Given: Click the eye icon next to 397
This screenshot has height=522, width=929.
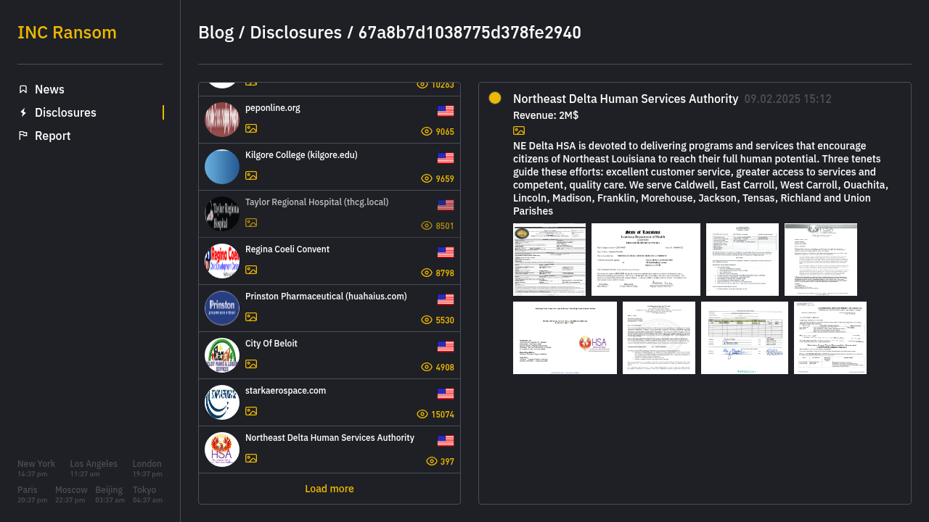Looking at the screenshot, I should 432,461.
